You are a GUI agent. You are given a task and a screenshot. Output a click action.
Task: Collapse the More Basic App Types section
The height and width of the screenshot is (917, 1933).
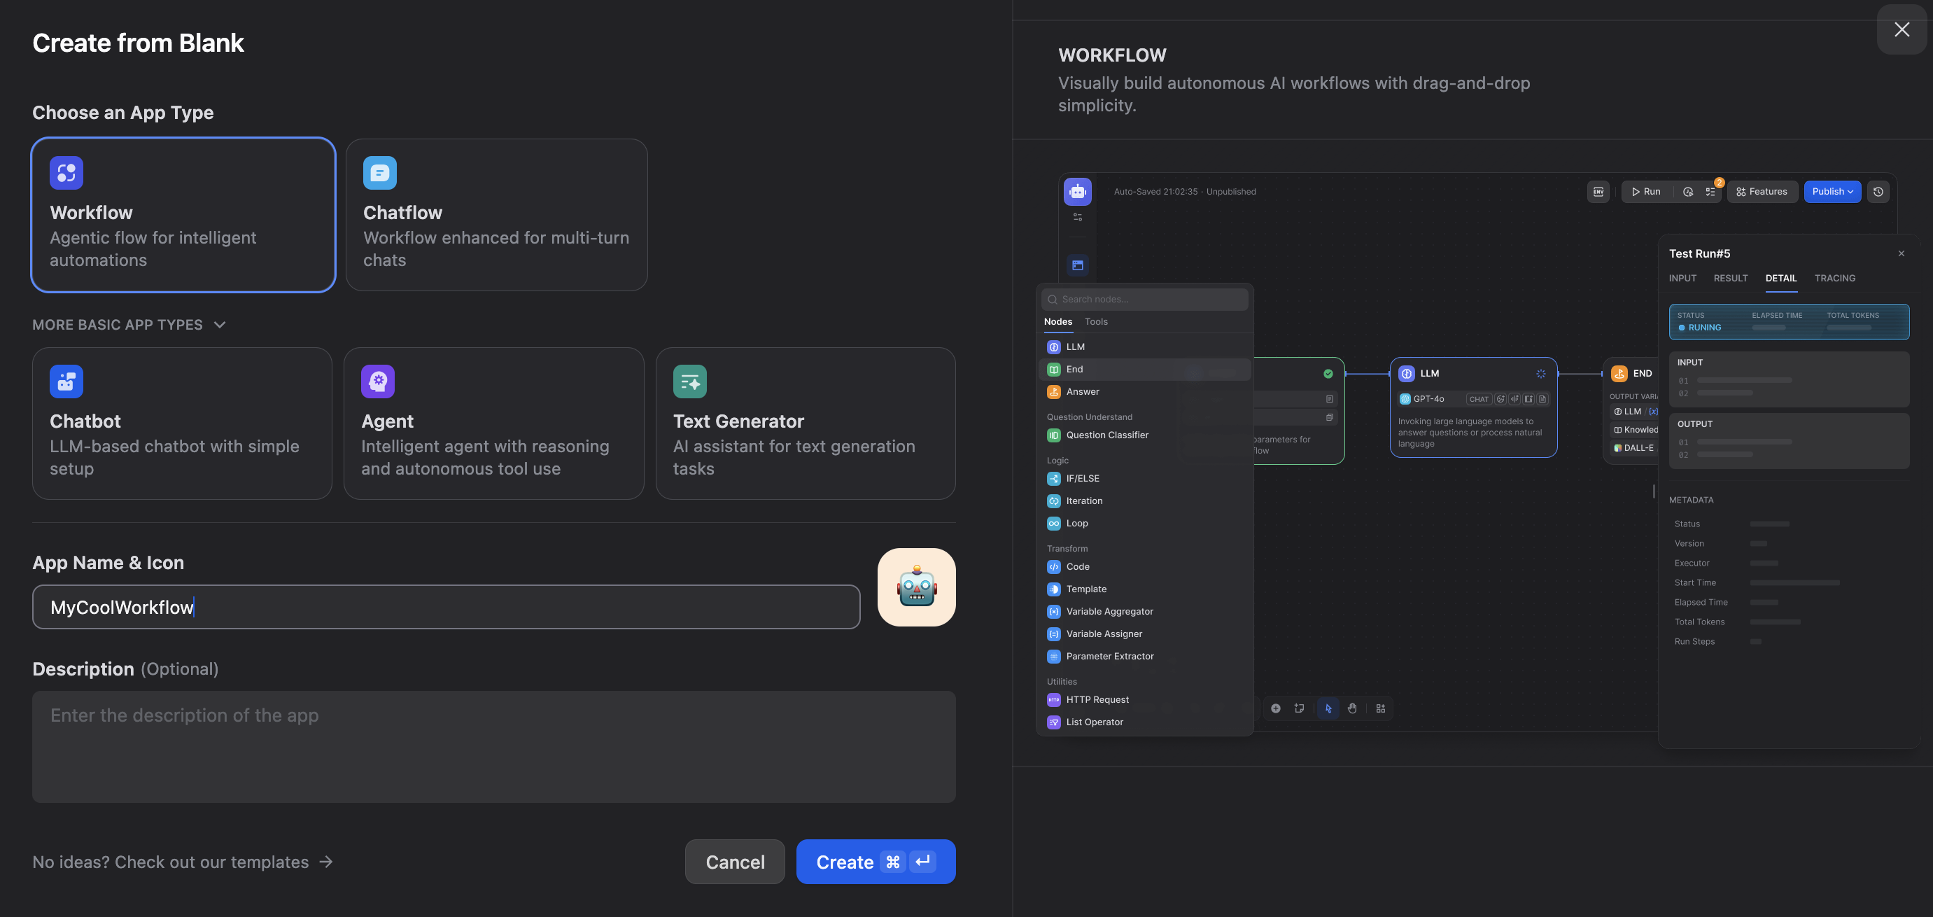[129, 325]
